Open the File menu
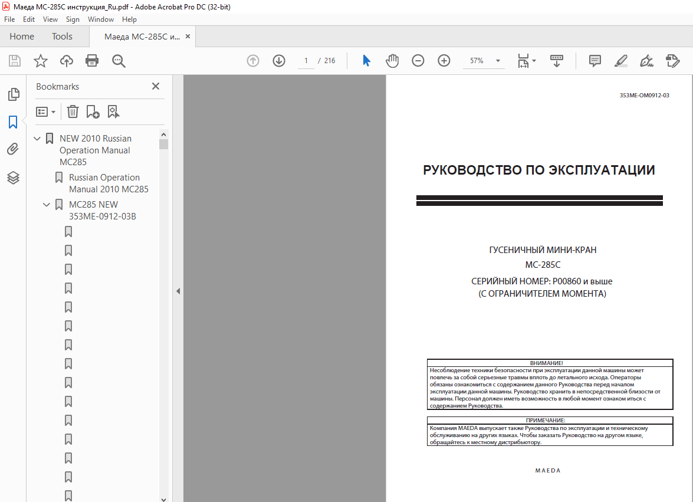The width and height of the screenshot is (693, 502). 9,19
